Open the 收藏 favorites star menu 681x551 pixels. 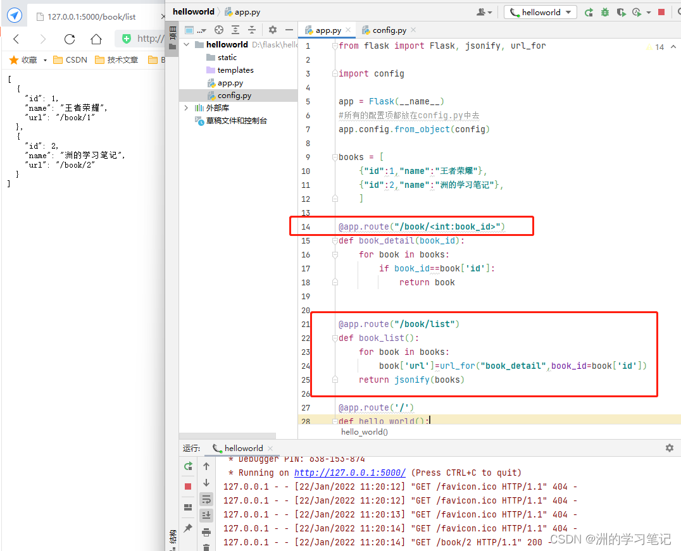tap(27, 60)
